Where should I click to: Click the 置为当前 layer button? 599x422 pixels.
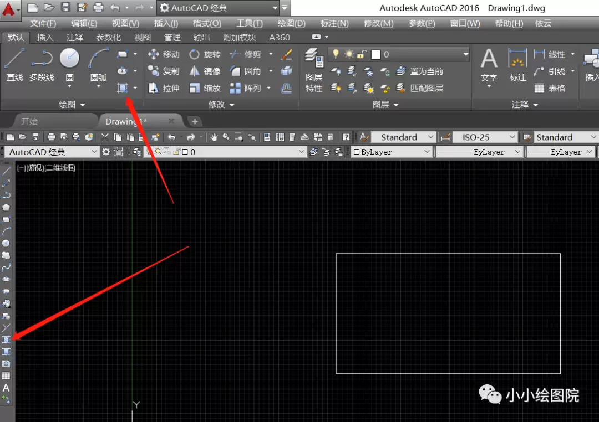pos(419,71)
